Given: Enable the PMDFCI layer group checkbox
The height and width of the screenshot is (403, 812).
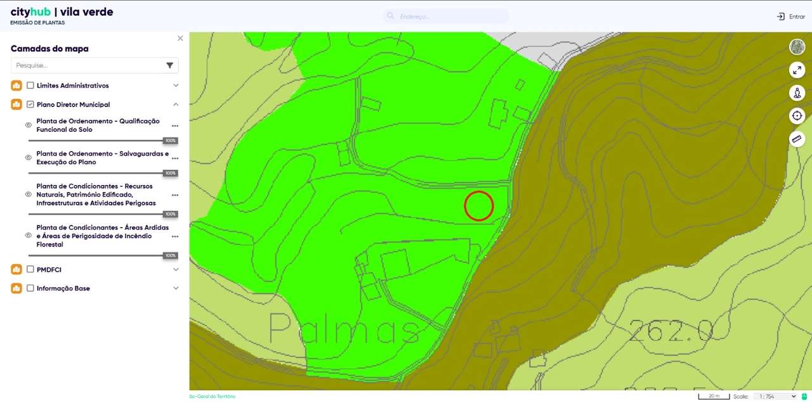Looking at the screenshot, I should point(30,269).
